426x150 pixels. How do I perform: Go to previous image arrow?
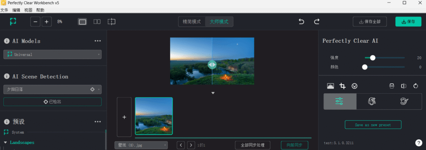(x=181, y=145)
